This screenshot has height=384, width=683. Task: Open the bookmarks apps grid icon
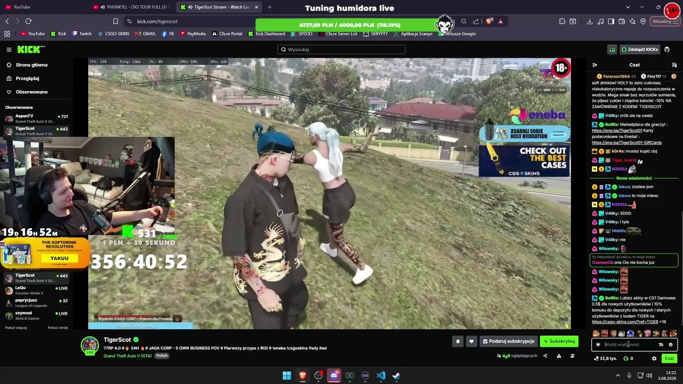coord(7,34)
